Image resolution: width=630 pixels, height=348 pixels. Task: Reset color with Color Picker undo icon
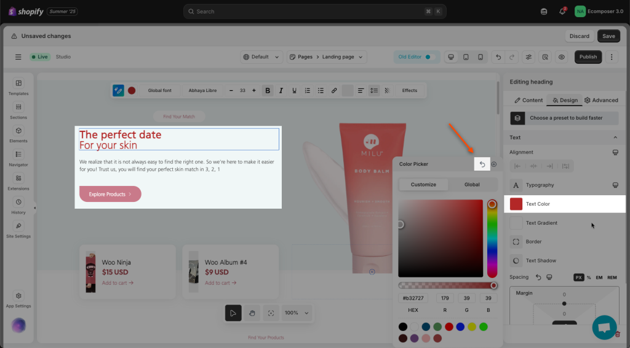[x=482, y=164]
